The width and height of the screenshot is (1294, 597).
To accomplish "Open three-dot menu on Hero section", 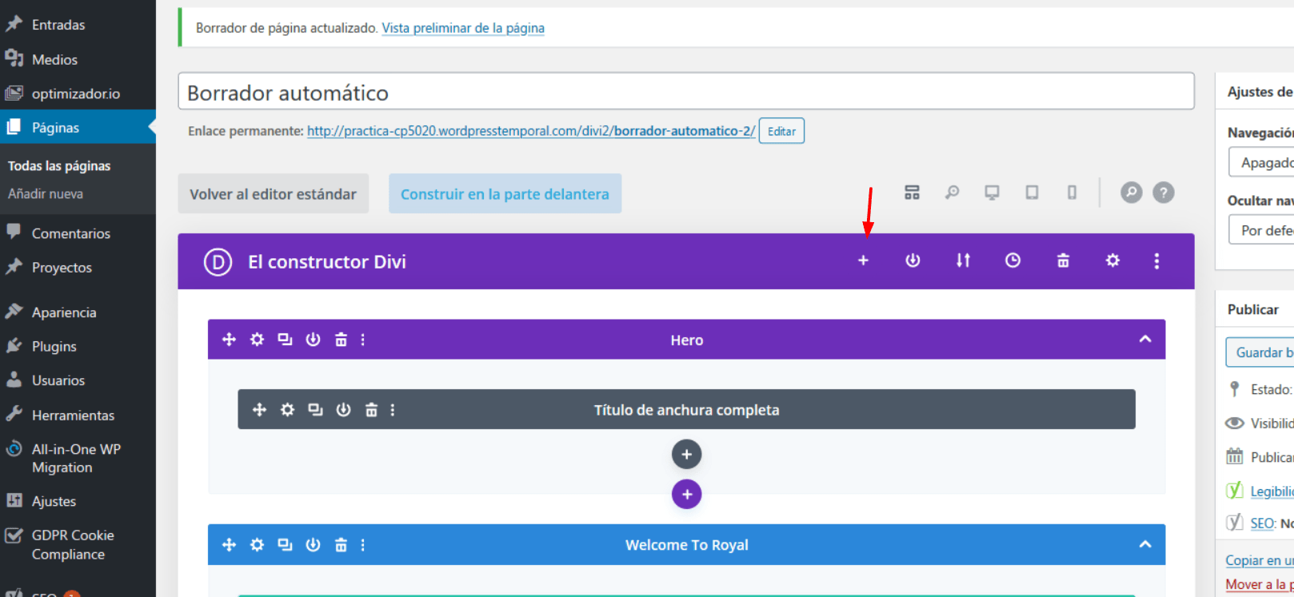I will pyautogui.click(x=362, y=340).
